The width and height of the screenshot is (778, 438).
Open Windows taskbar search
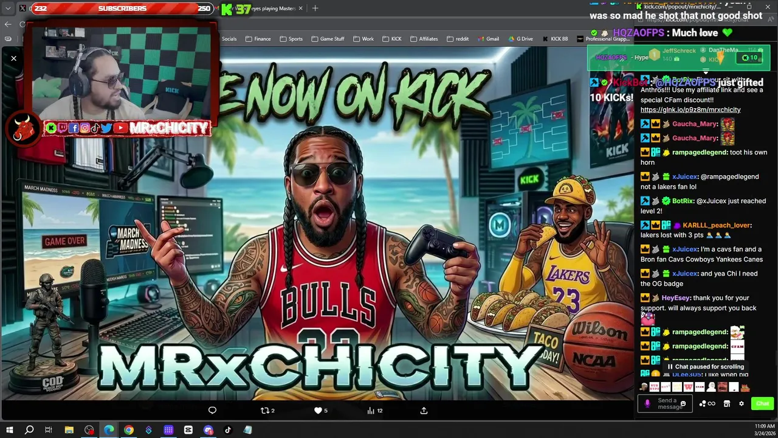coord(29,430)
